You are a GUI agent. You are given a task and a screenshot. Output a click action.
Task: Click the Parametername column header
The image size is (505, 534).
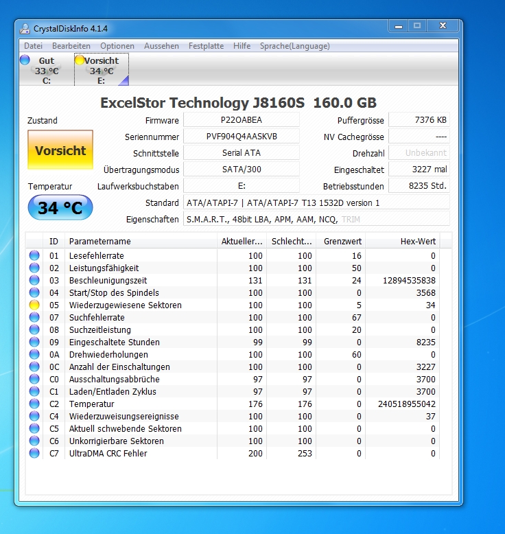tap(141, 241)
